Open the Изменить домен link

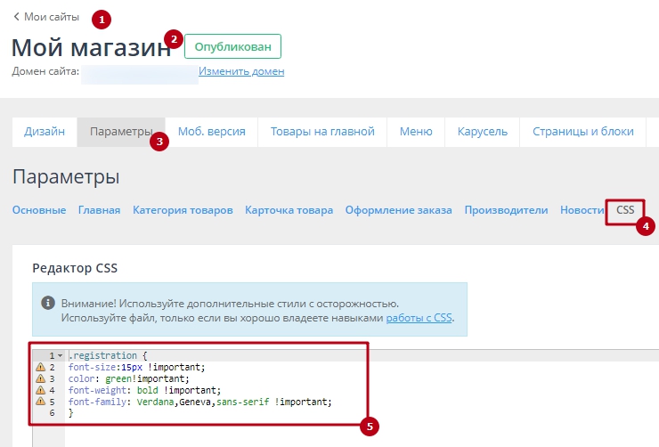click(x=241, y=71)
